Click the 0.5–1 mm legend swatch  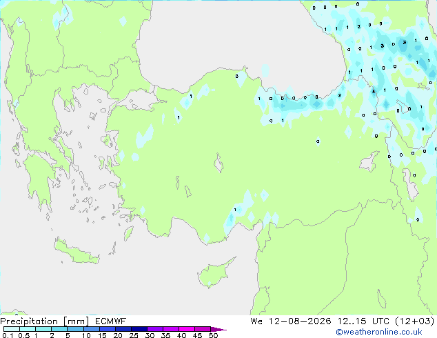point(28,329)
